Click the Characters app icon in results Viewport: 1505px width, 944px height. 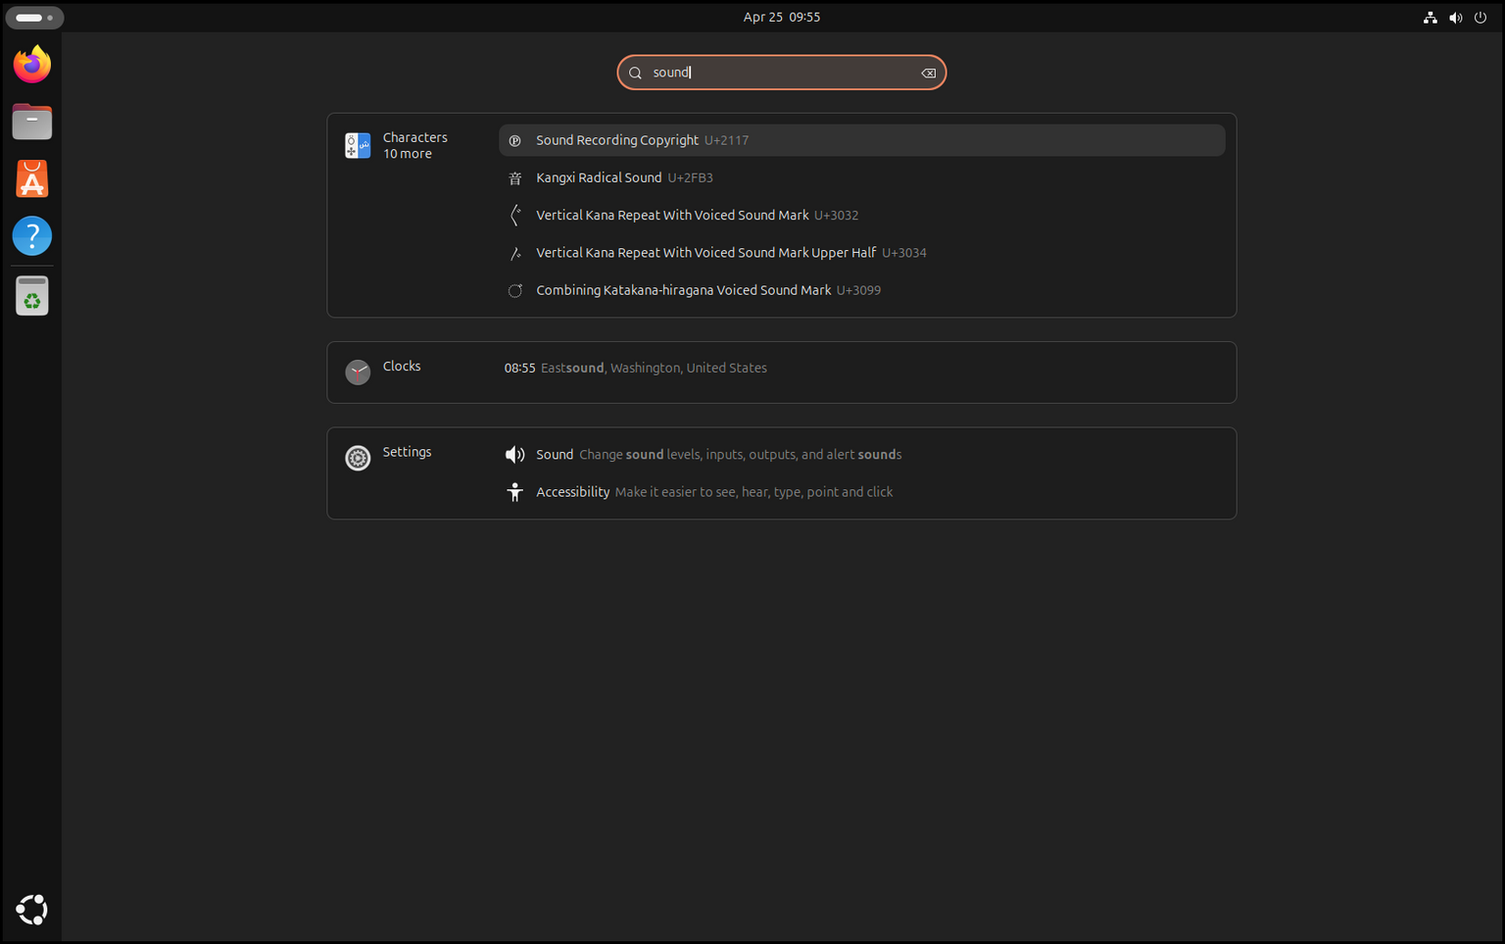358,145
